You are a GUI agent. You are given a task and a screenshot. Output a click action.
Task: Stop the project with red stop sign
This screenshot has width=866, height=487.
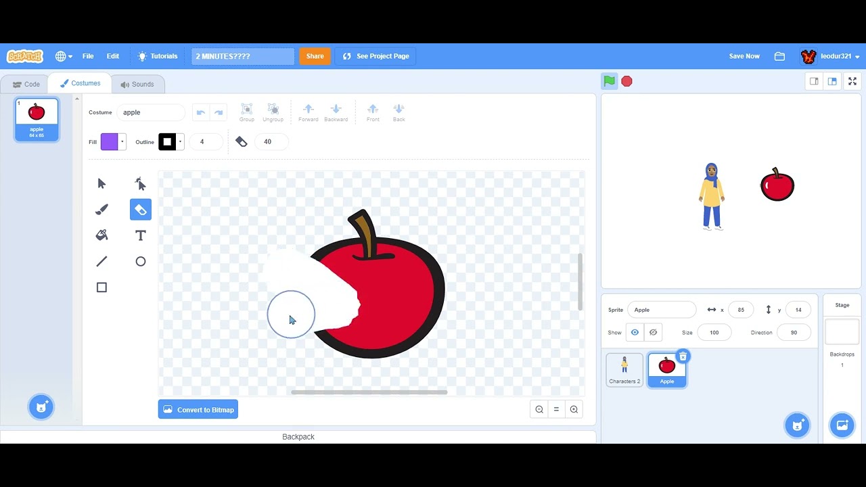626,81
